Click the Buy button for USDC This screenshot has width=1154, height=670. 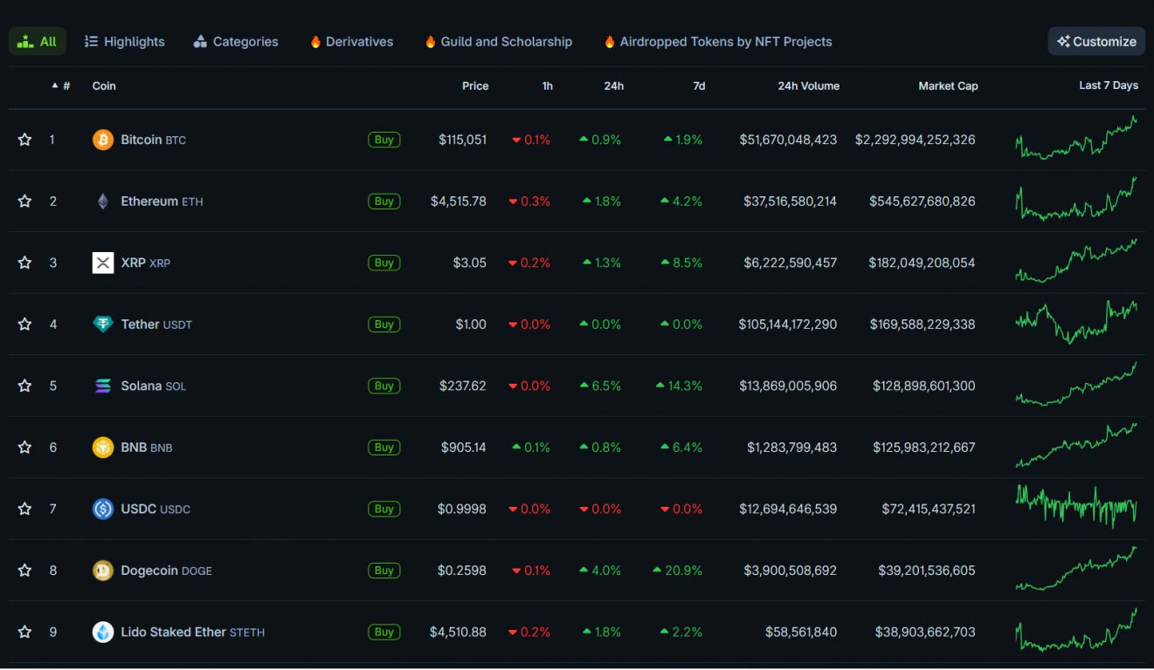[x=384, y=509]
